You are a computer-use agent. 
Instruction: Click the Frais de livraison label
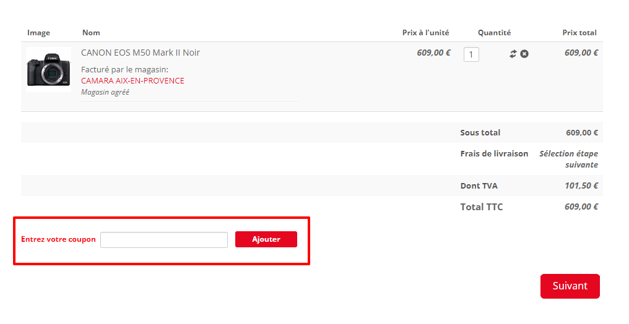(x=494, y=153)
